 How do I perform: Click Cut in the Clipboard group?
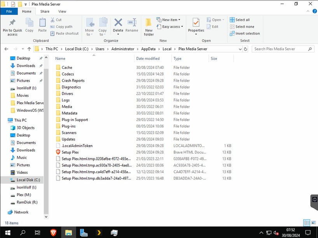tap(56, 20)
